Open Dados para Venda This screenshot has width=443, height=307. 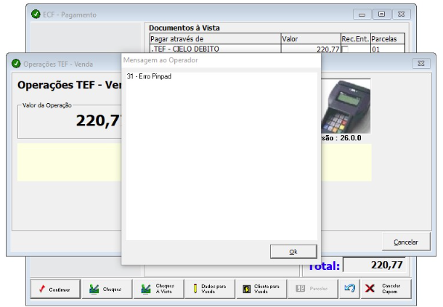[210, 289]
